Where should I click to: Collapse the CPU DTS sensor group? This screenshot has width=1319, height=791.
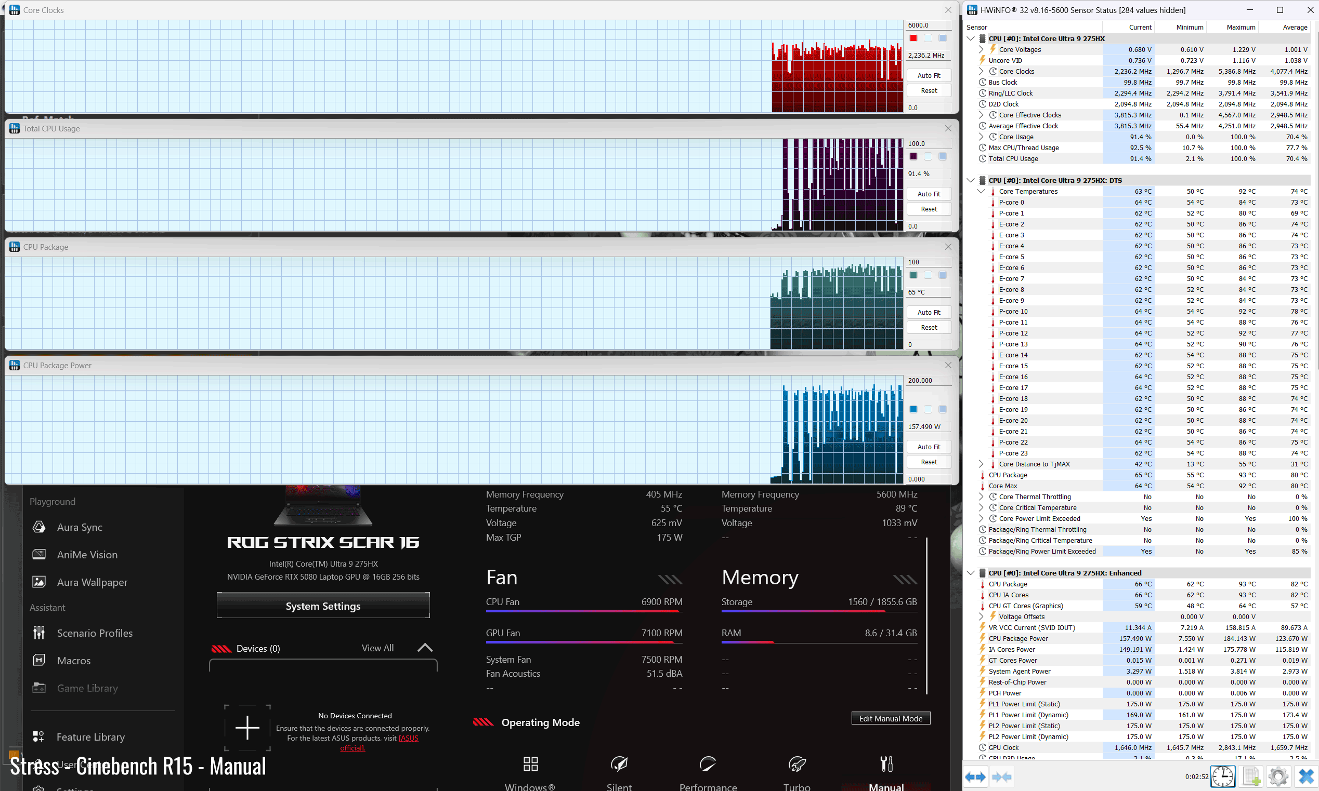point(971,180)
